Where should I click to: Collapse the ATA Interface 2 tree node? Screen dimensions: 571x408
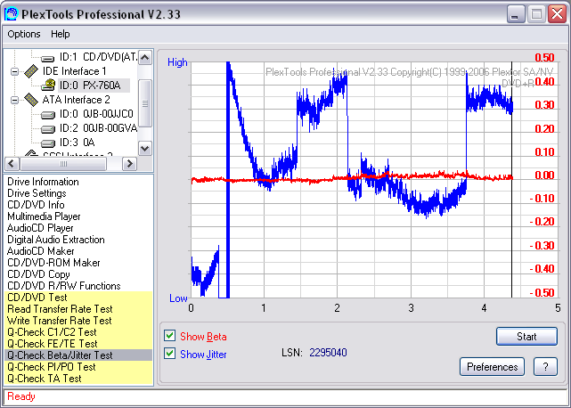14,100
